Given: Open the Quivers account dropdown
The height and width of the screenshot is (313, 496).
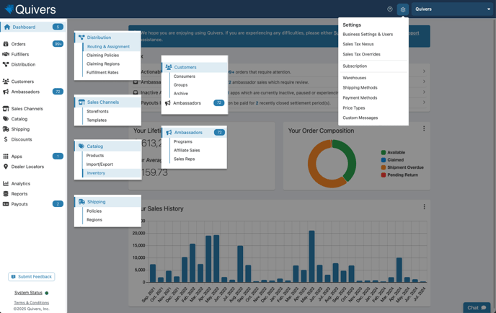Looking at the screenshot, I should click(452, 9).
